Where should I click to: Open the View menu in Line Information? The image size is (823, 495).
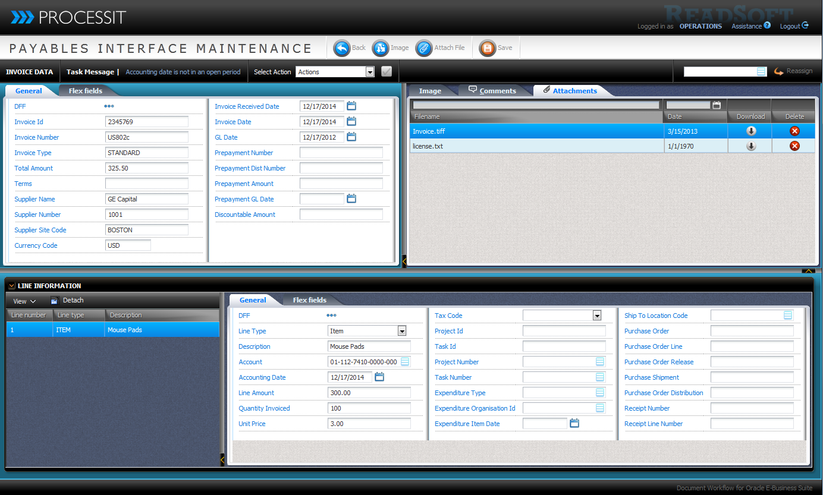tap(24, 301)
